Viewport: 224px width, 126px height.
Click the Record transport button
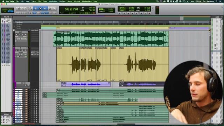click(x=149, y=13)
